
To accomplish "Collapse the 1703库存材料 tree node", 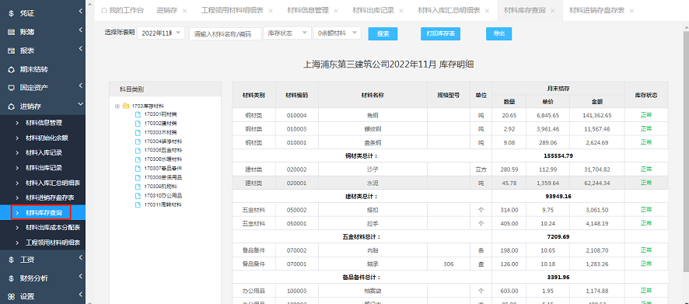I will [x=117, y=106].
